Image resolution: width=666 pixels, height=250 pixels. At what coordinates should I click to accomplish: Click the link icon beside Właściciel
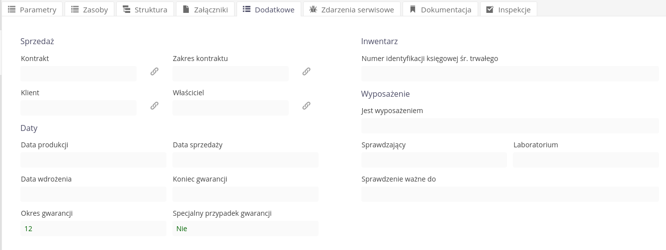306,106
